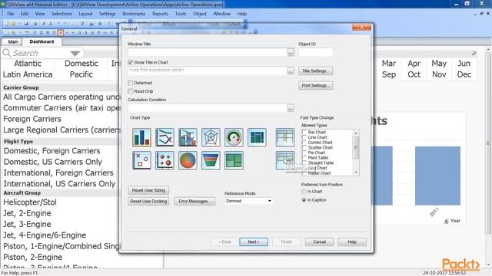This screenshot has height=276, width=492.
Task: Open the Tools menu
Action: (x=181, y=14)
